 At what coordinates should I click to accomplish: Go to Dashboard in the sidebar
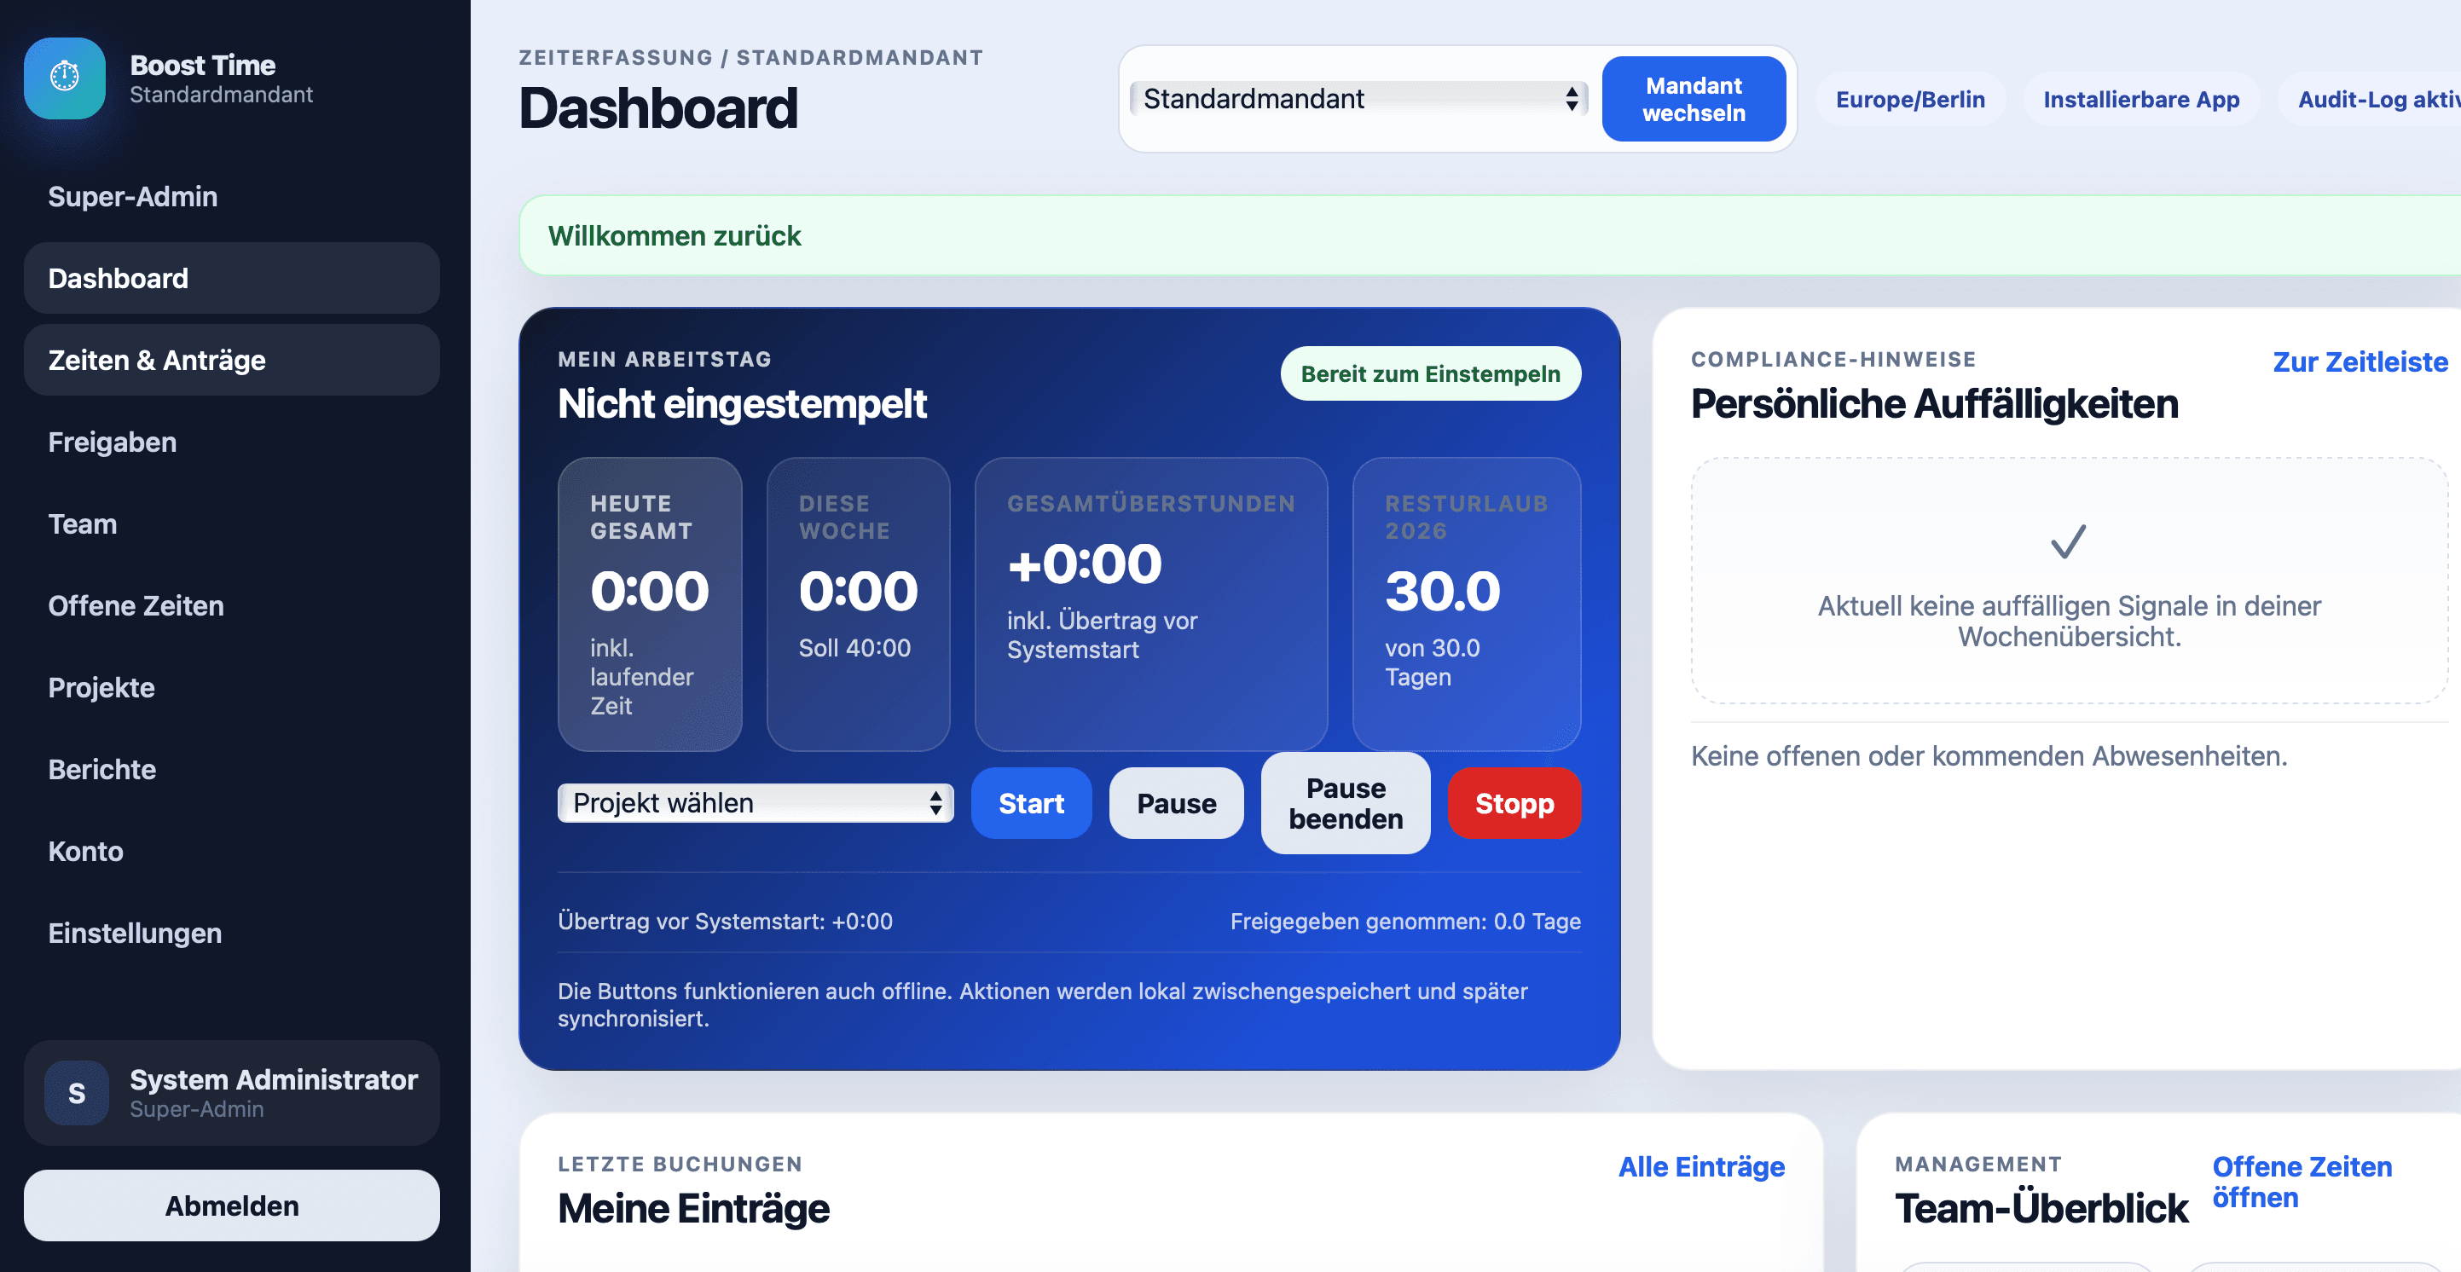click(x=231, y=278)
